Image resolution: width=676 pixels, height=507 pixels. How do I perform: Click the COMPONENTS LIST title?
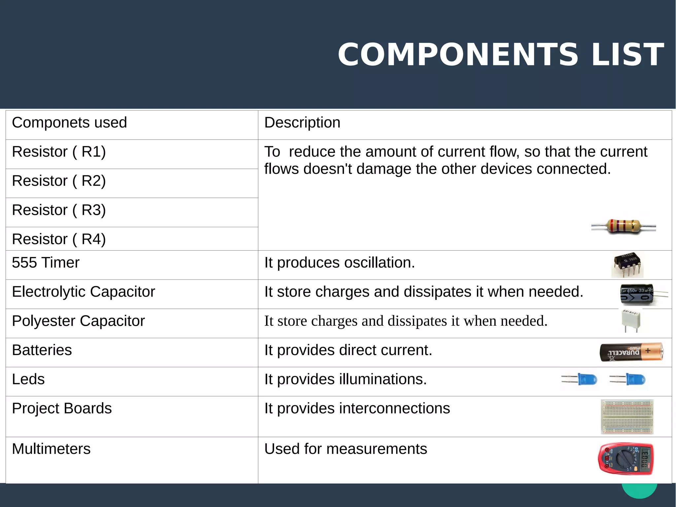[500, 54]
